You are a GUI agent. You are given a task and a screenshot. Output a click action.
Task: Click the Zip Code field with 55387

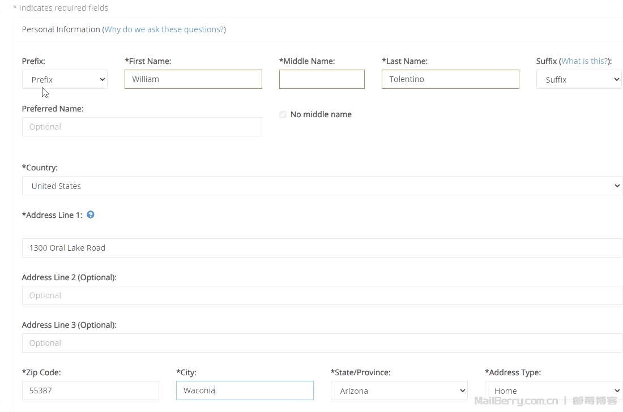[90, 390]
